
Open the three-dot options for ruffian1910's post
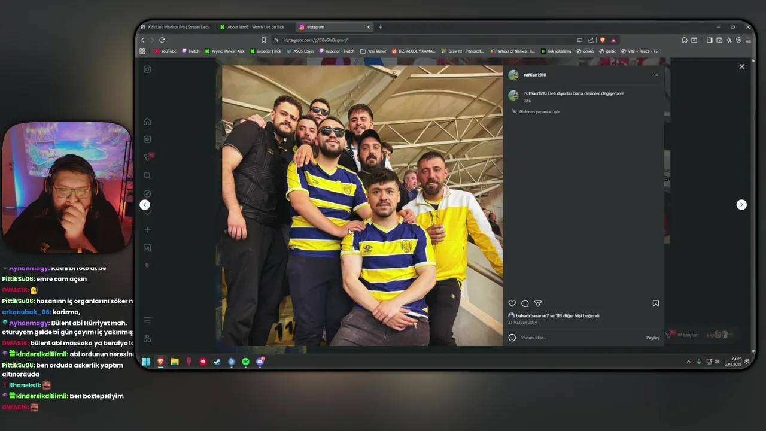655,75
